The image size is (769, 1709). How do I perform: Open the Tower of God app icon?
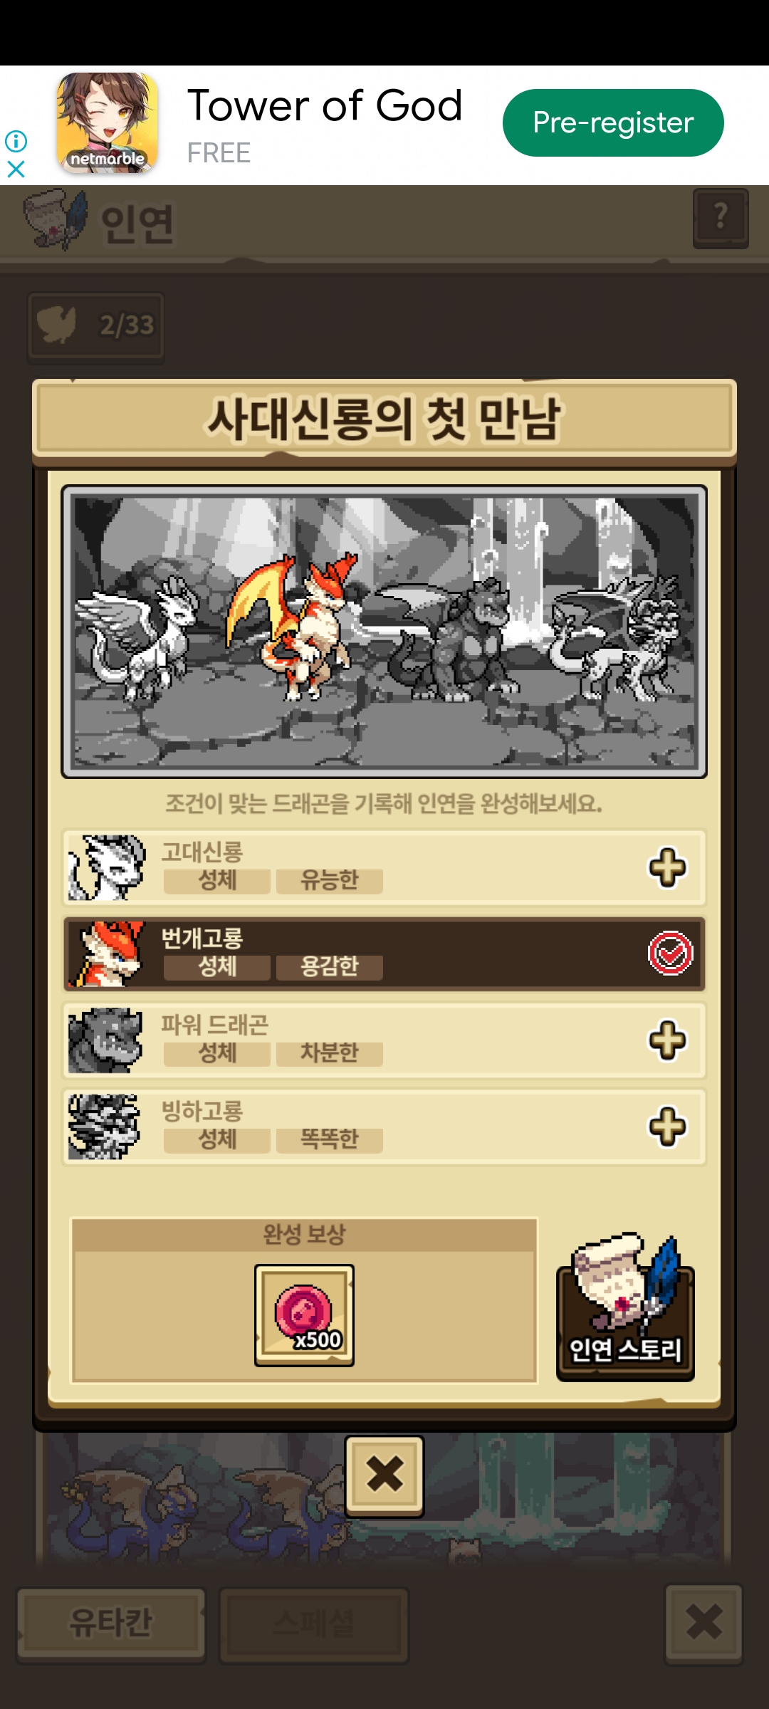(x=108, y=122)
